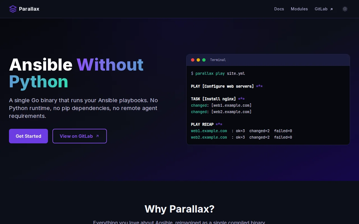
Task: Click the 'TASK [Install nginx]' line
Action: point(218,99)
